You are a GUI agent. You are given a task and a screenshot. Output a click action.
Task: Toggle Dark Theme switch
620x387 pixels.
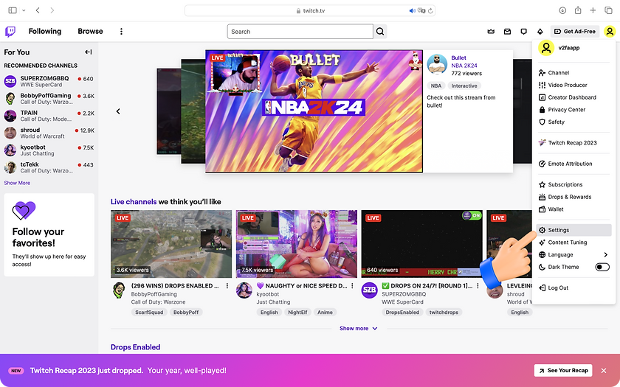point(602,268)
